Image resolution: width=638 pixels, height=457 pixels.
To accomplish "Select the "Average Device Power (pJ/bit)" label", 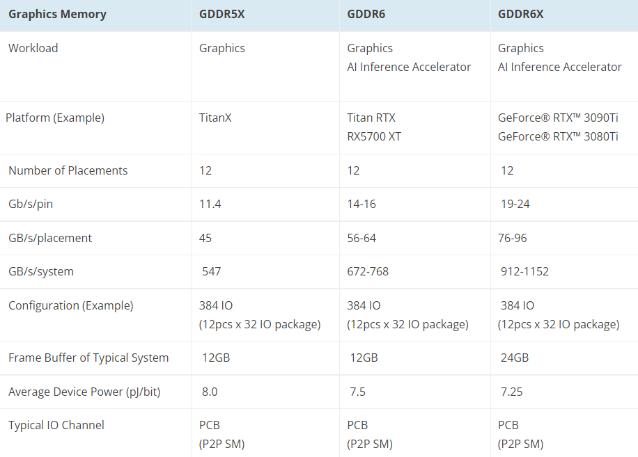I will pyautogui.click(x=84, y=392).
